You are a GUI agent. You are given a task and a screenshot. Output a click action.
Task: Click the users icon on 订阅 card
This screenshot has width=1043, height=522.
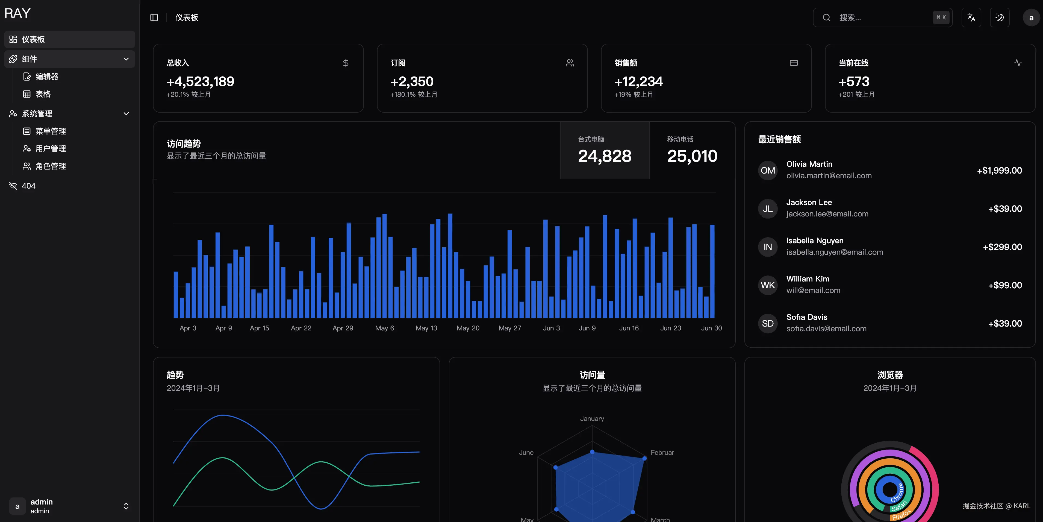[570, 63]
